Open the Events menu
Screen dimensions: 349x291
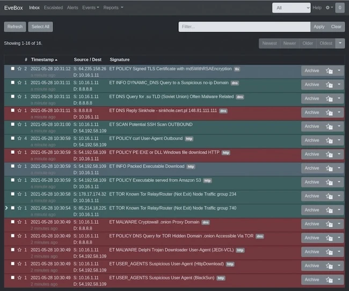[x=90, y=8]
